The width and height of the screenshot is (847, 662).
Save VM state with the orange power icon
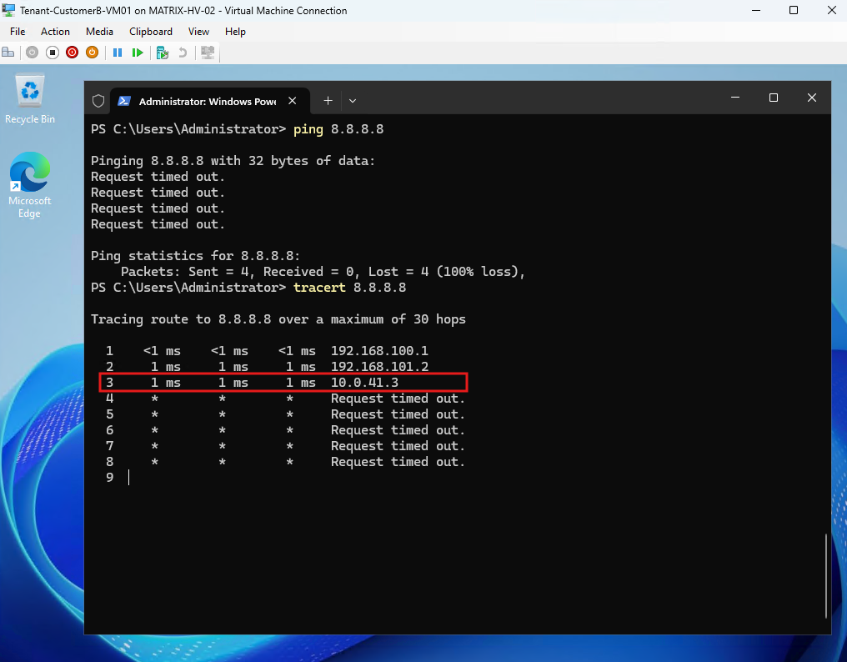pyautogui.click(x=93, y=53)
